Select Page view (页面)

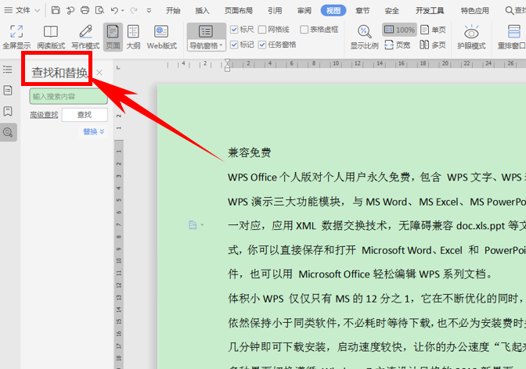point(113,38)
